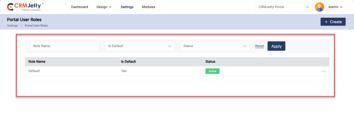
Task: Open the three-dot actions menu for Default role
Action: point(324,71)
